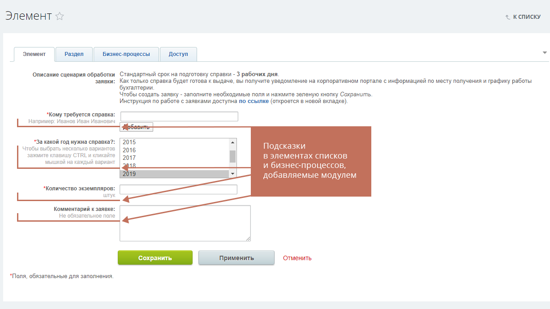Screen dimensions: 550x309
Task: Open the Доступ tab
Action: pyautogui.click(x=178, y=54)
